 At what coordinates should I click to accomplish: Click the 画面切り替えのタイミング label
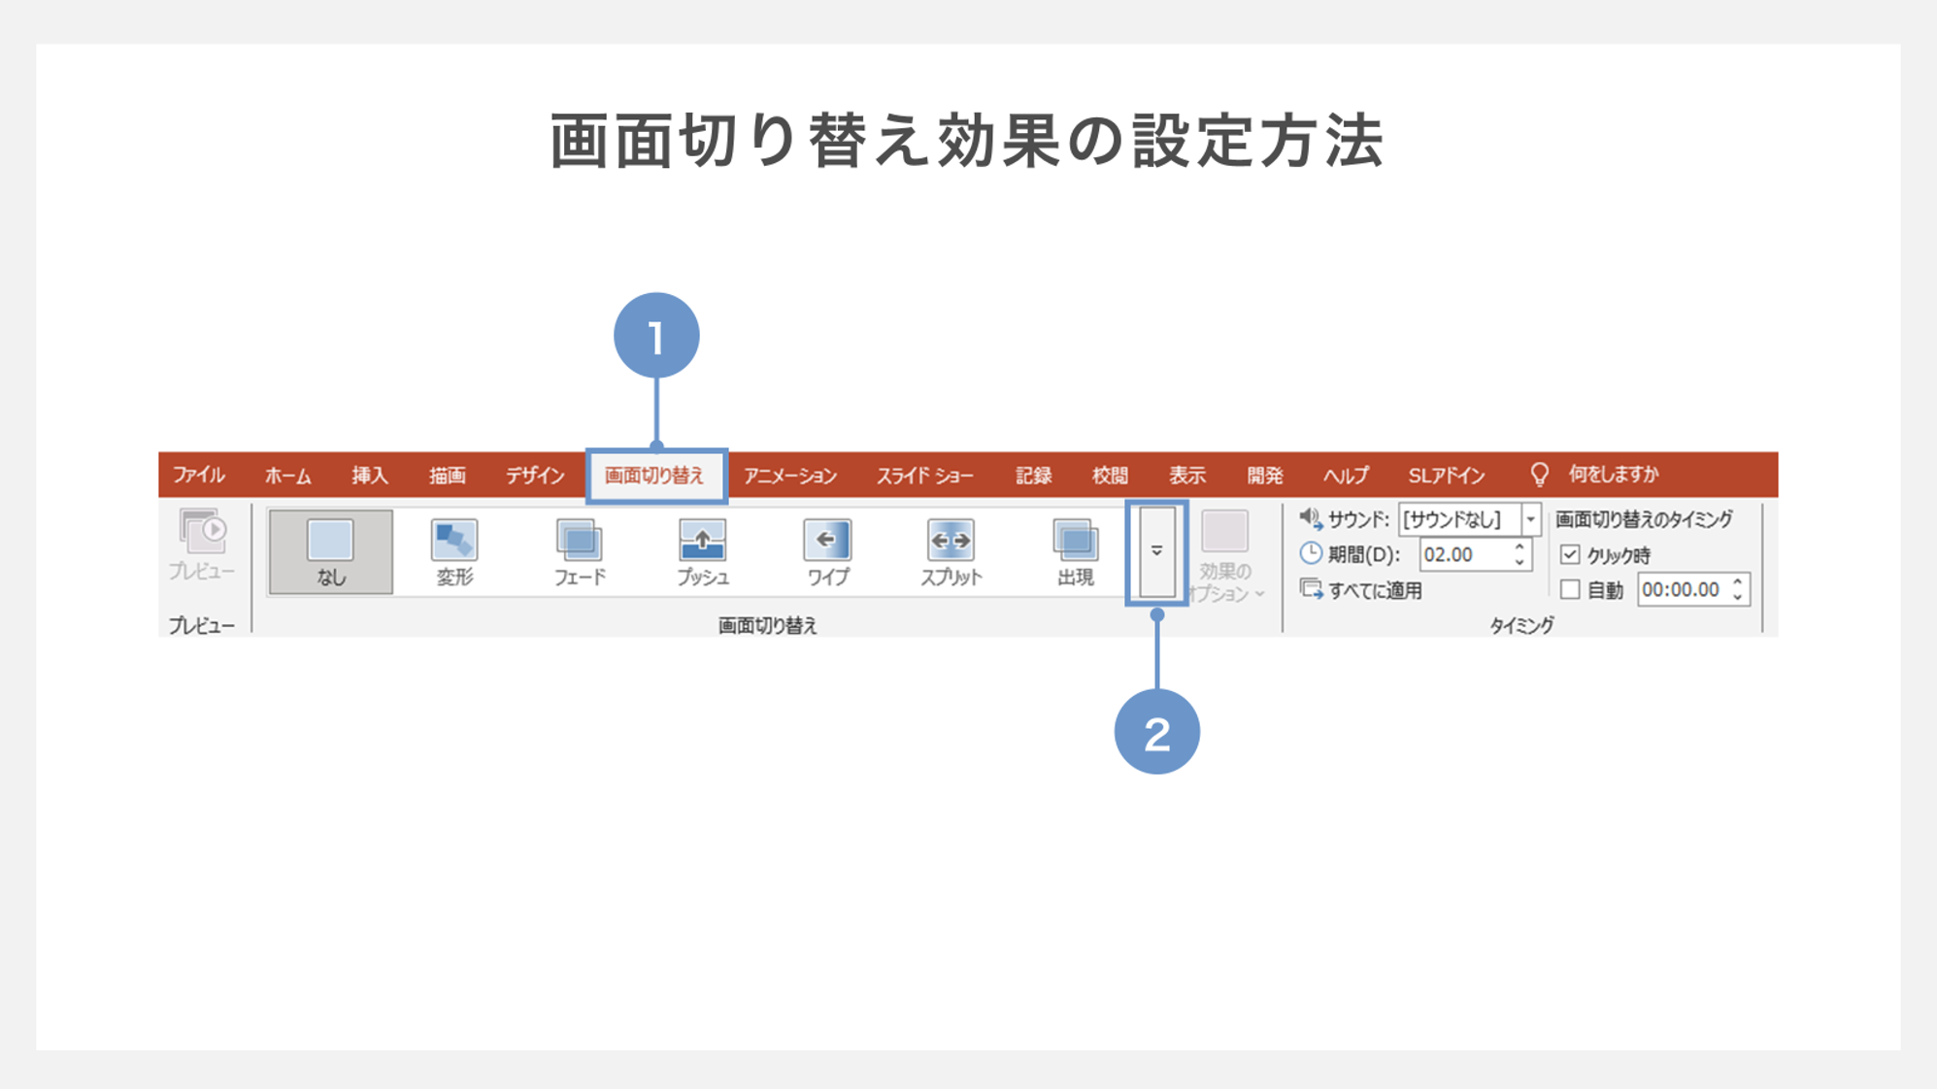click(x=1644, y=519)
